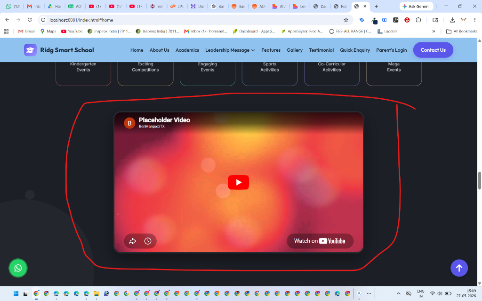Switch to the Google Drive browser tab
482x301 pixels.
pos(54,6)
